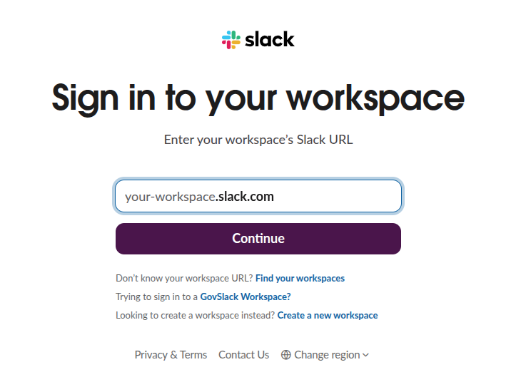The height and width of the screenshot is (382, 516).
Task: Click the 'Enter your workspace's Slack URL' subtitle
Action: 258,140
